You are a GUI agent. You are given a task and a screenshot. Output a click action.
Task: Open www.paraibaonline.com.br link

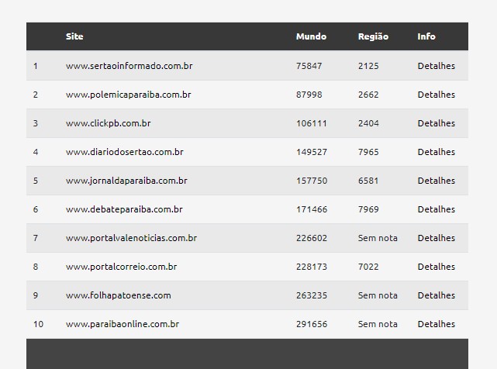pos(123,324)
